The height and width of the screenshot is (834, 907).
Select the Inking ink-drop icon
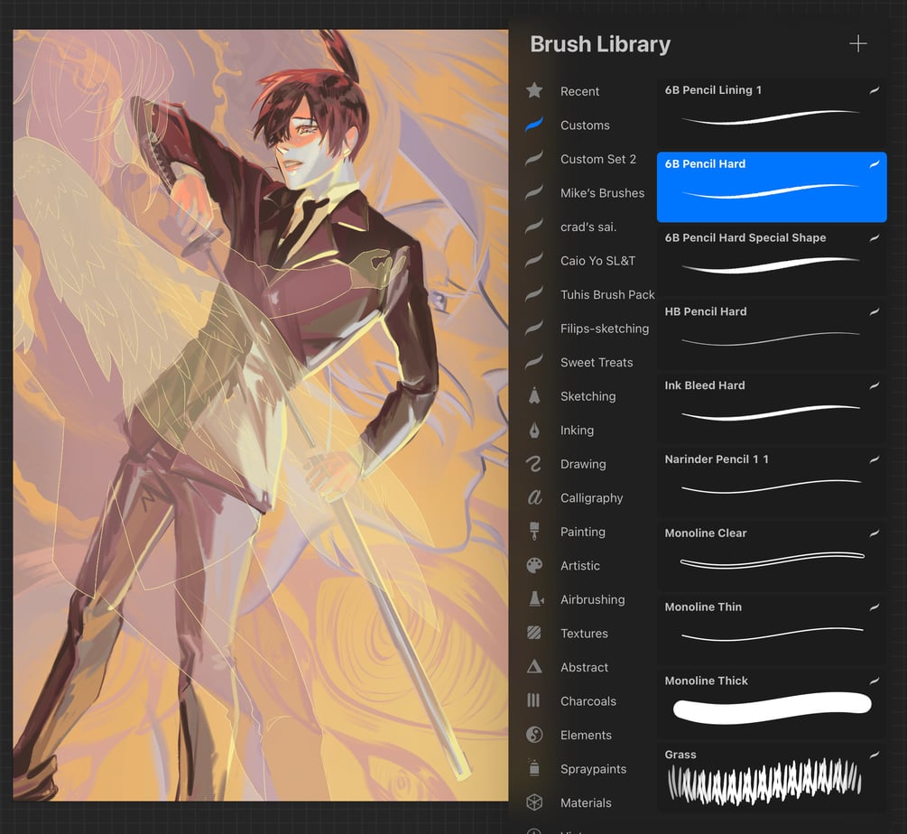[533, 430]
